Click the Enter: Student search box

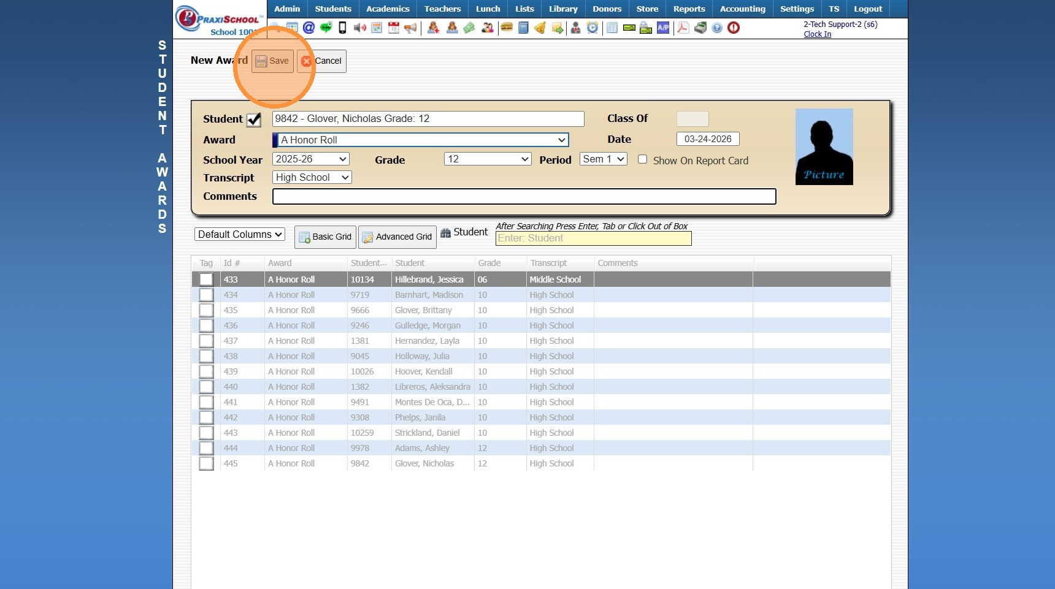pyautogui.click(x=593, y=238)
